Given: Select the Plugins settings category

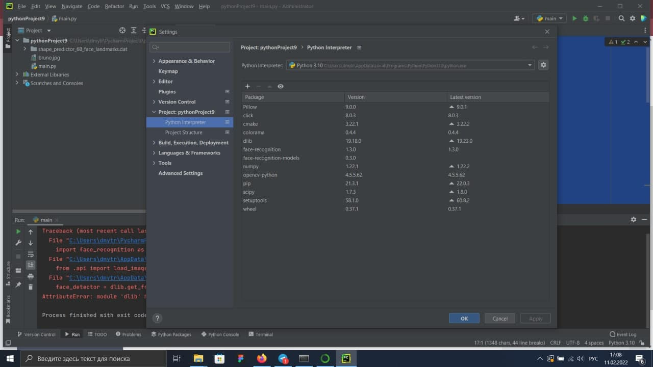Looking at the screenshot, I should pos(167,92).
